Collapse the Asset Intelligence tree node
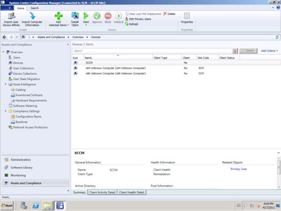This screenshot has height=211, width=281. (5, 84)
